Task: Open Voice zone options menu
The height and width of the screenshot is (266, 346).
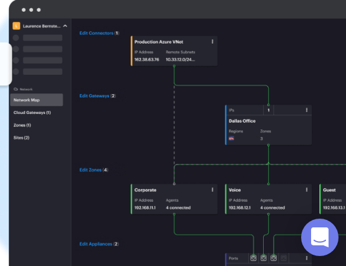Action: pyautogui.click(x=307, y=190)
